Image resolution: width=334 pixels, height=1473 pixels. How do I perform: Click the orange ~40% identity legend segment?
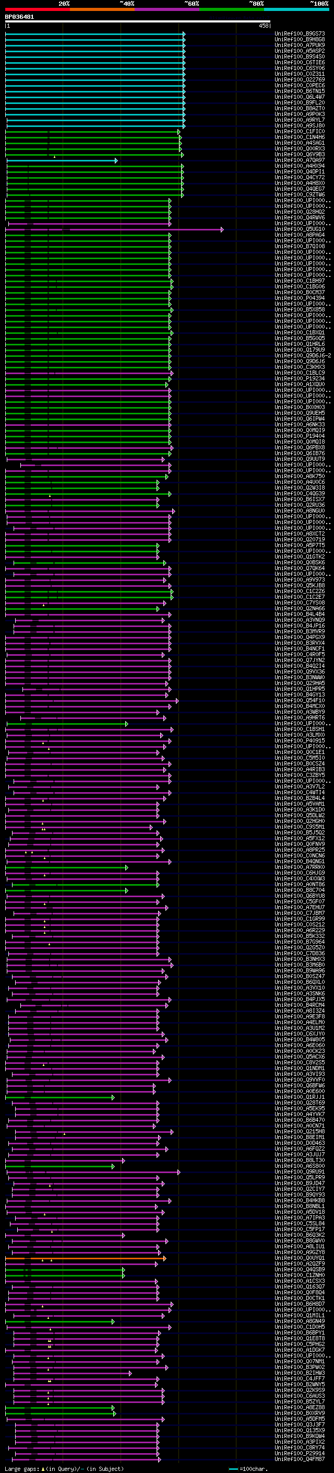point(103,9)
